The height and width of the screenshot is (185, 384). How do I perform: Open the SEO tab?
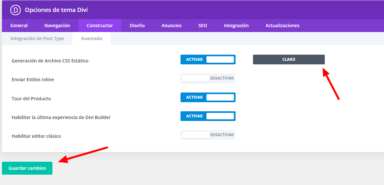[x=203, y=26]
